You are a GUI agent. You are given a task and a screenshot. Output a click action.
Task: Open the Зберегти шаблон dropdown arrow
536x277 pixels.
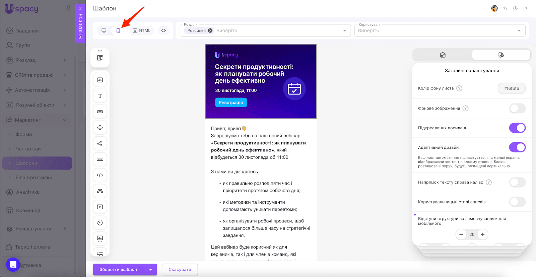click(x=150, y=270)
